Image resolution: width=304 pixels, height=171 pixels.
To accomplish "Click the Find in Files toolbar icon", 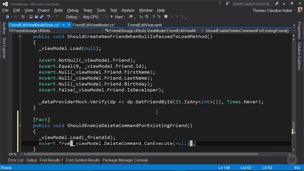I will pyautogui.click(x=131, y=17).
